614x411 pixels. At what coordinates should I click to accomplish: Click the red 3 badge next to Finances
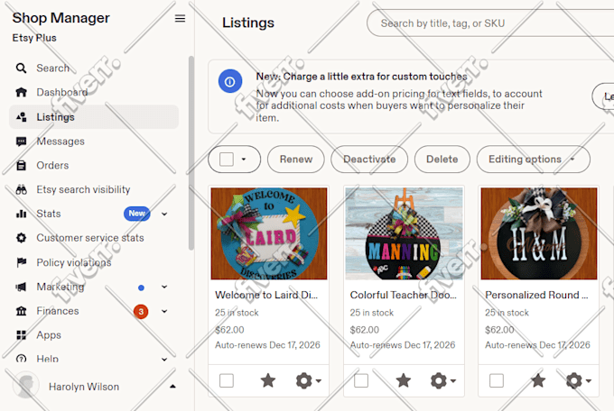[x=141, y=312]
